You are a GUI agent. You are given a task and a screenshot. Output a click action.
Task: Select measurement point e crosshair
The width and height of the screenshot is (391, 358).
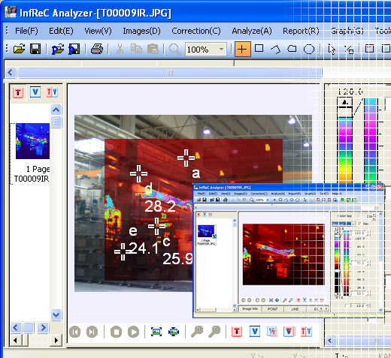tap(123, 251)
